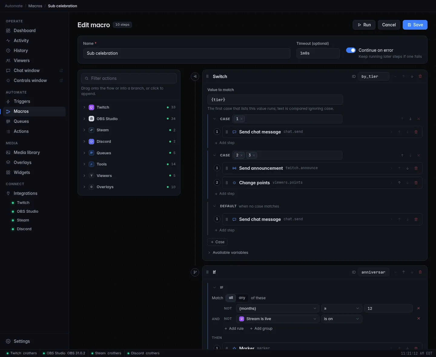Remove tag 2 from the case

242,156
